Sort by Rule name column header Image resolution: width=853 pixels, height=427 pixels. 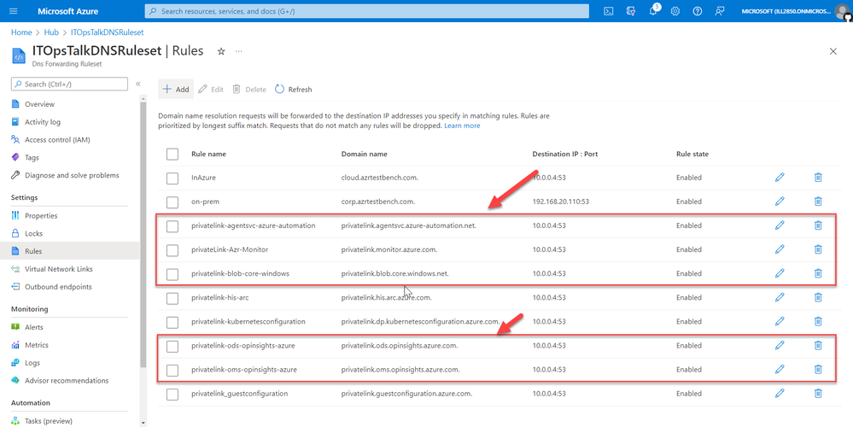pos(209,154)
